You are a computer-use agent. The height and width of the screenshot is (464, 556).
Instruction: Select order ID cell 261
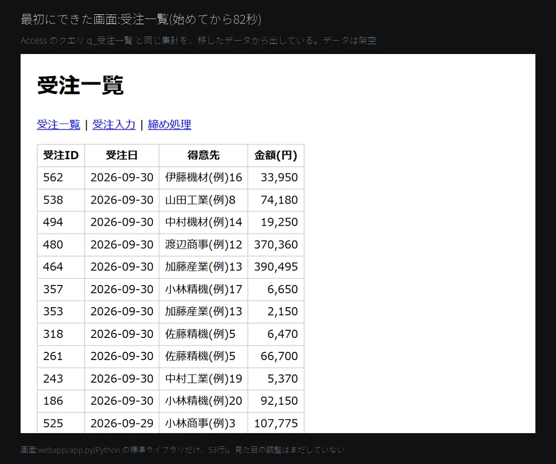coord(61,356)
